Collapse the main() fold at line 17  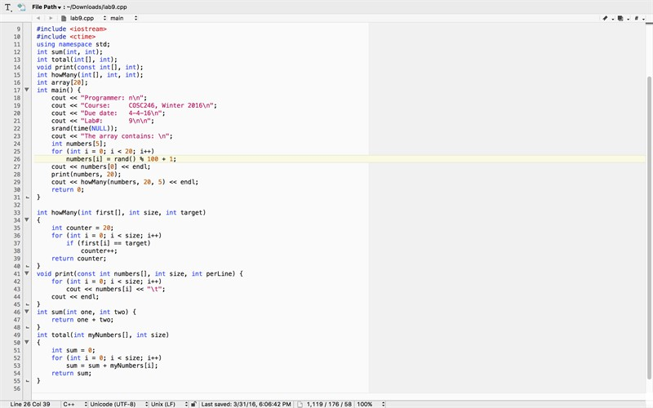27,90
